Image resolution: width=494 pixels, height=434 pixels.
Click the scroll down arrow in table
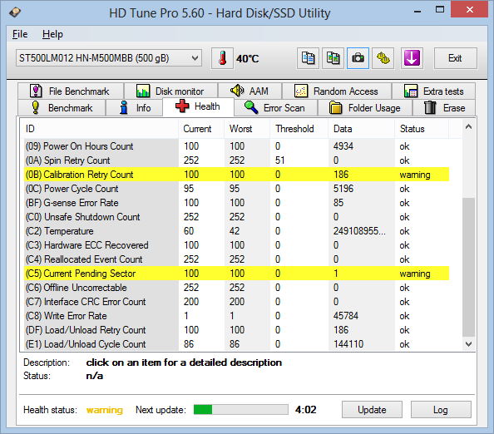coord(468,344)
